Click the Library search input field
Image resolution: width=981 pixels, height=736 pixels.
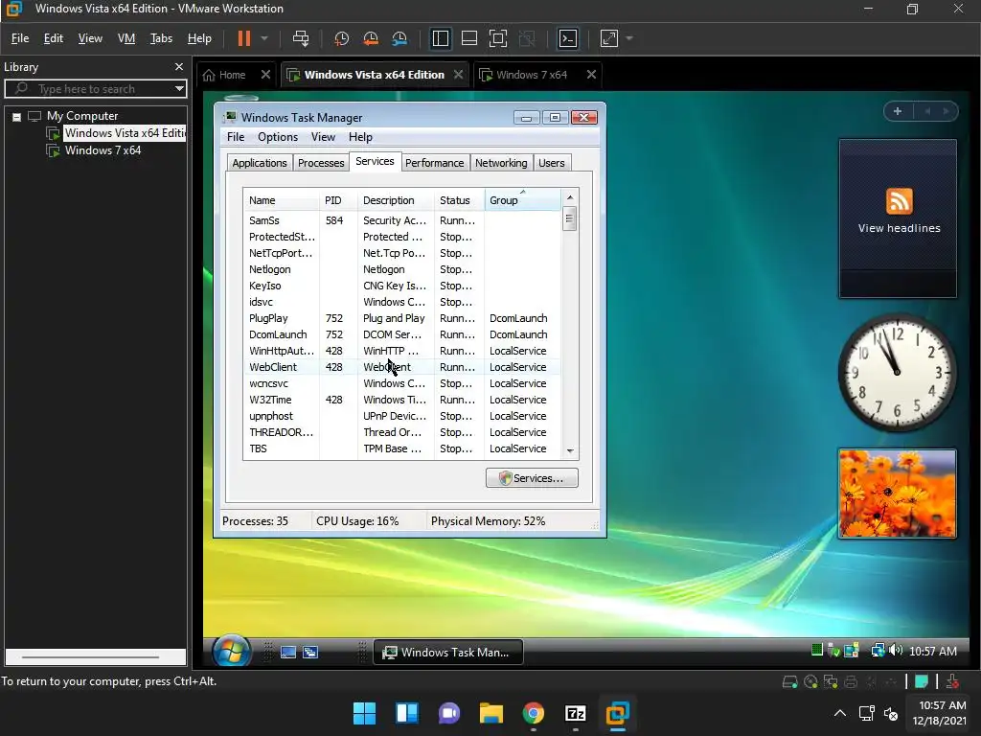point(96,89)
